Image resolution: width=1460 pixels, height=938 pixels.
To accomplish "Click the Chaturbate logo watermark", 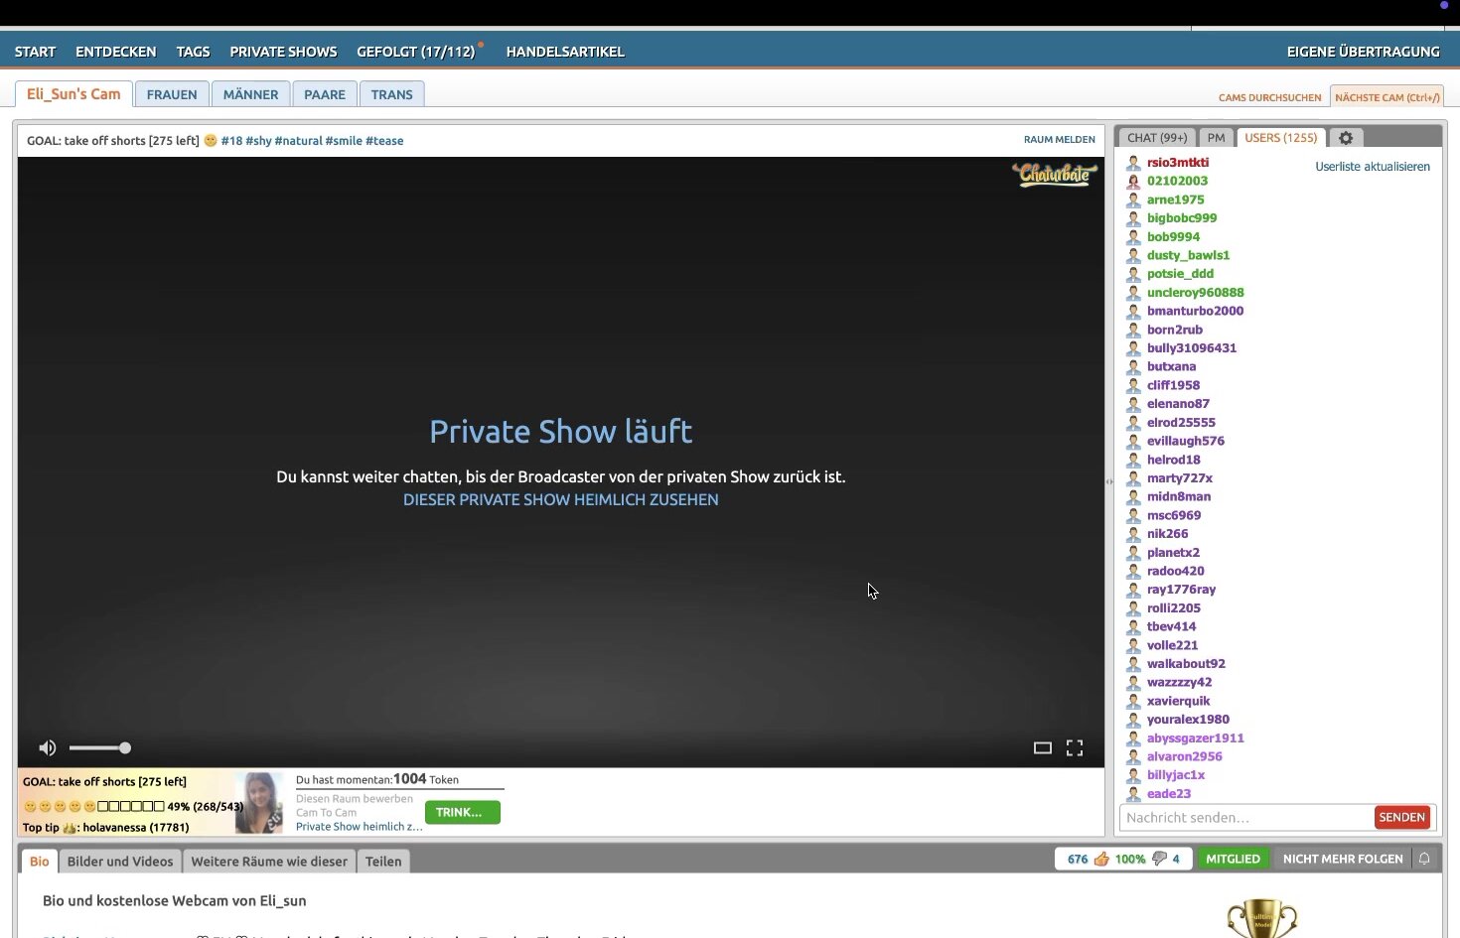I will click(x=1055, y=175).
